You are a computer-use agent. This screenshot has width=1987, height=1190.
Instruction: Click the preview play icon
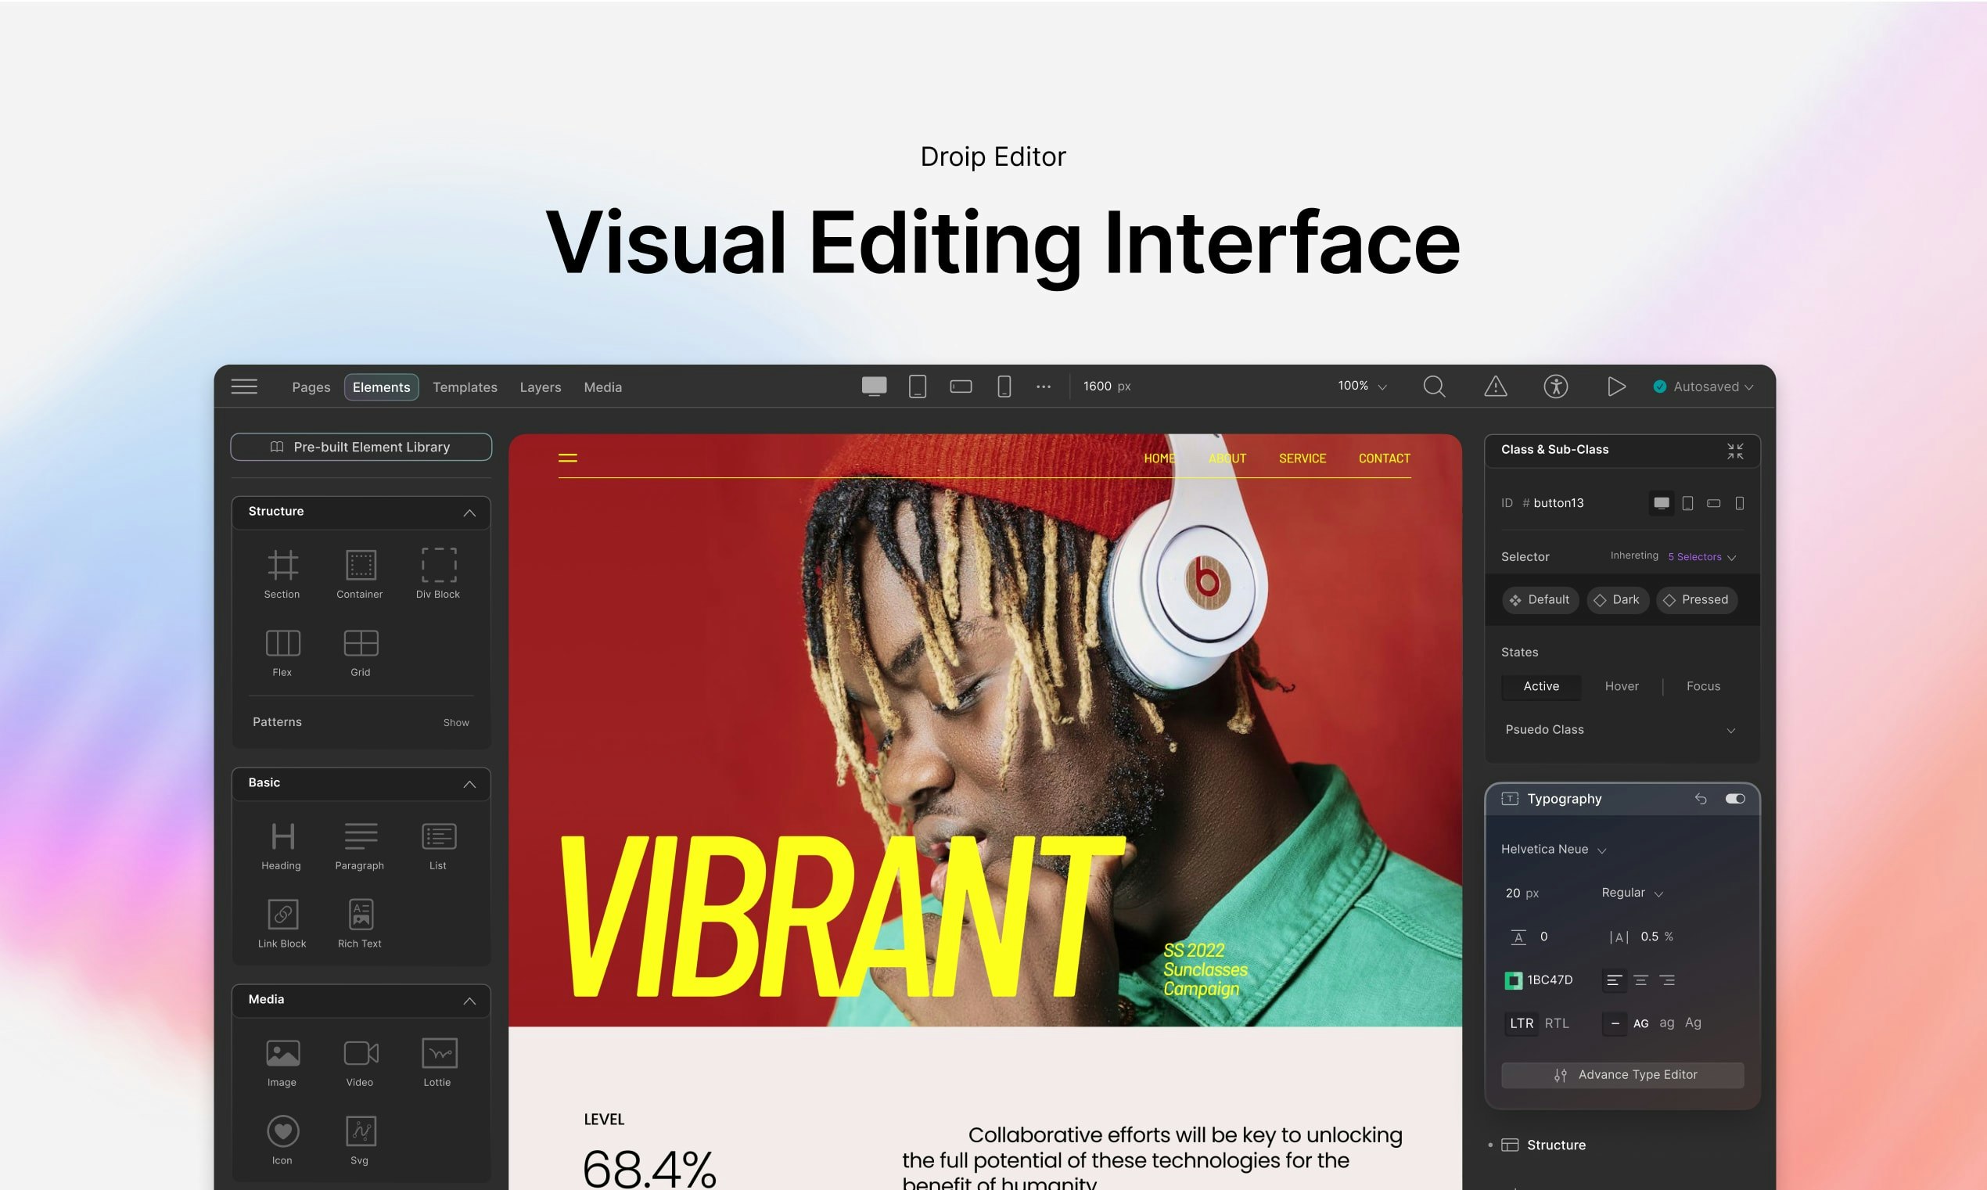pyautogui.click(x=1616, y=386)
